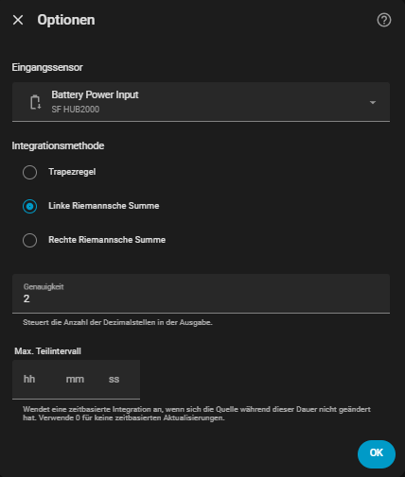Click the SF HUB2000 device subtitle

point(76,110)
